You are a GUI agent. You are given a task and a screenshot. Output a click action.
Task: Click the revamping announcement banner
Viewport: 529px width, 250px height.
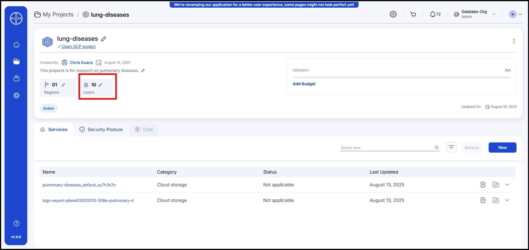pos(264,5)
